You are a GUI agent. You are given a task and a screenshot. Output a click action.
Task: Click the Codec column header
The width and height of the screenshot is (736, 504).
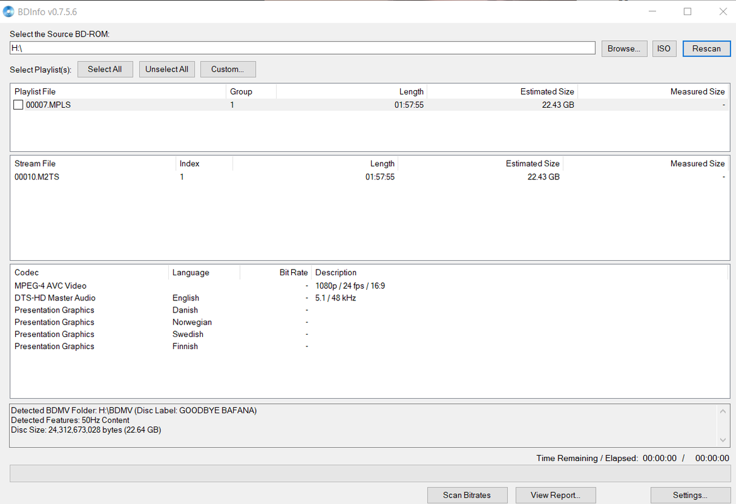click(89, 273)
